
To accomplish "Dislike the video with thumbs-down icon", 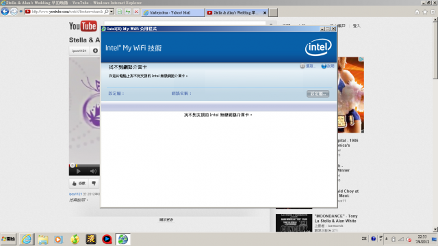I will tap(94, 184).
